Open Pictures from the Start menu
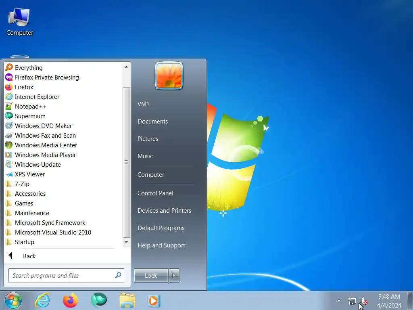 click(148, 139)
